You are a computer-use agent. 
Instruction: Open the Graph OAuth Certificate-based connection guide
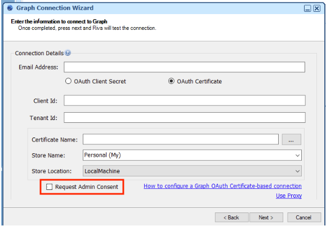coord(222,186)
